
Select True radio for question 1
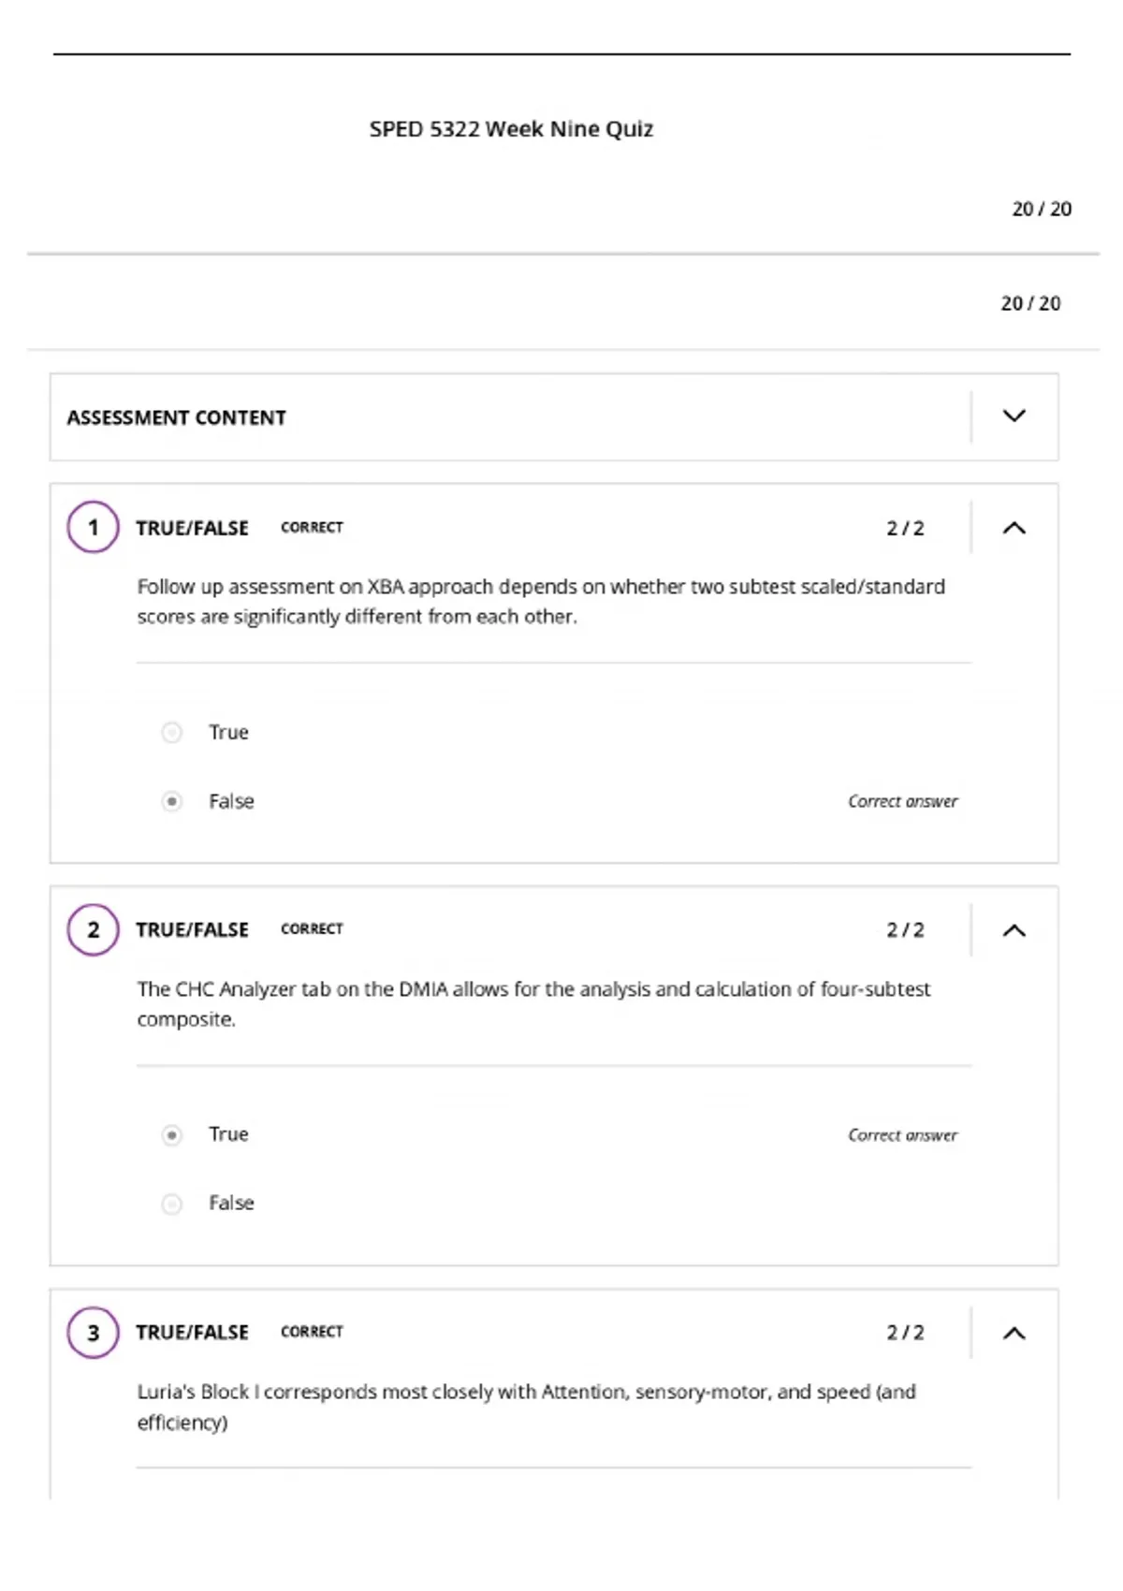click(x=172, y=732)
